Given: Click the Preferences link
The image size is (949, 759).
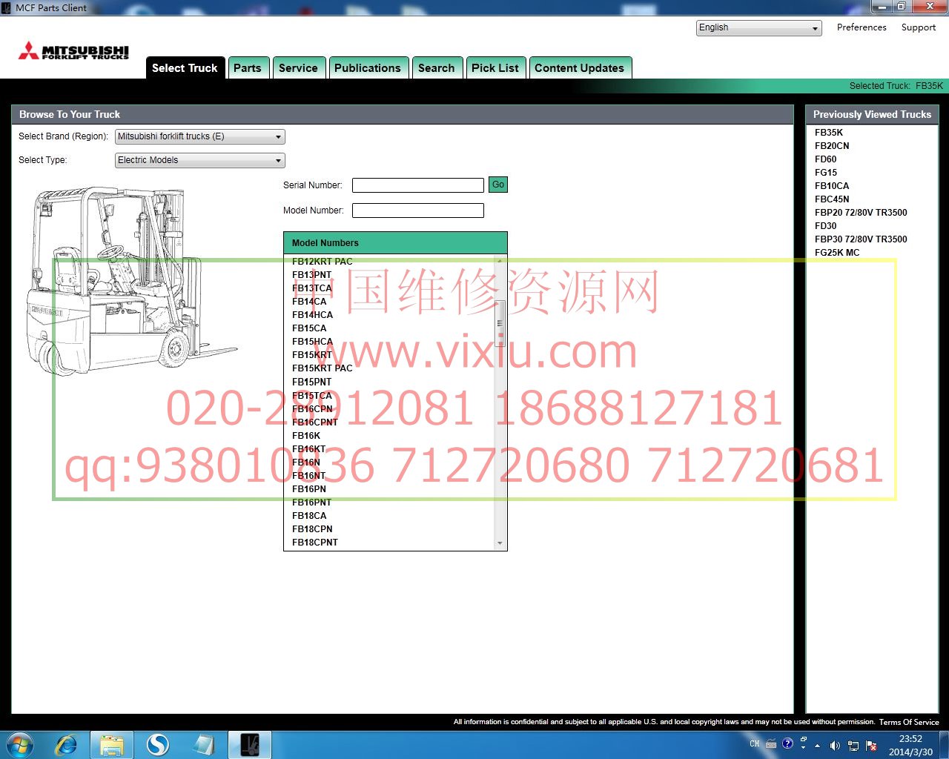Looking at the screenshot, I should tap(862, 27).
